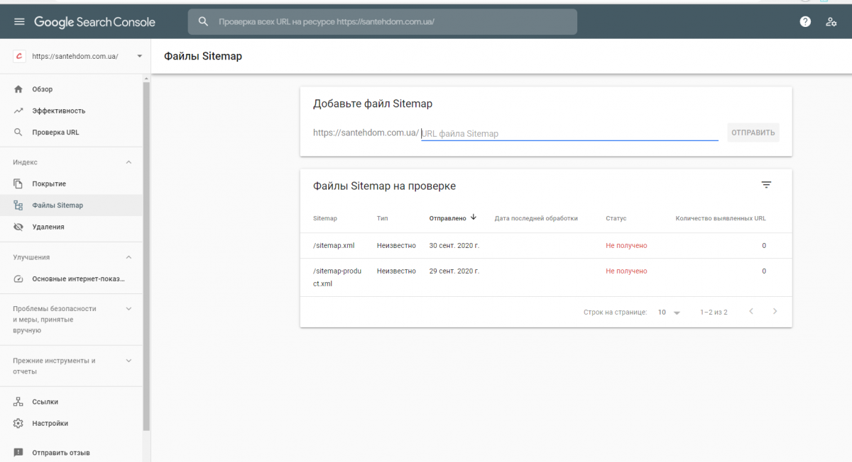The width and height of the screenshot is (852, 462).
Task: Expand Прежние инструменты и отчеты section
Action: pyautogui.click(x=129, y=361)
